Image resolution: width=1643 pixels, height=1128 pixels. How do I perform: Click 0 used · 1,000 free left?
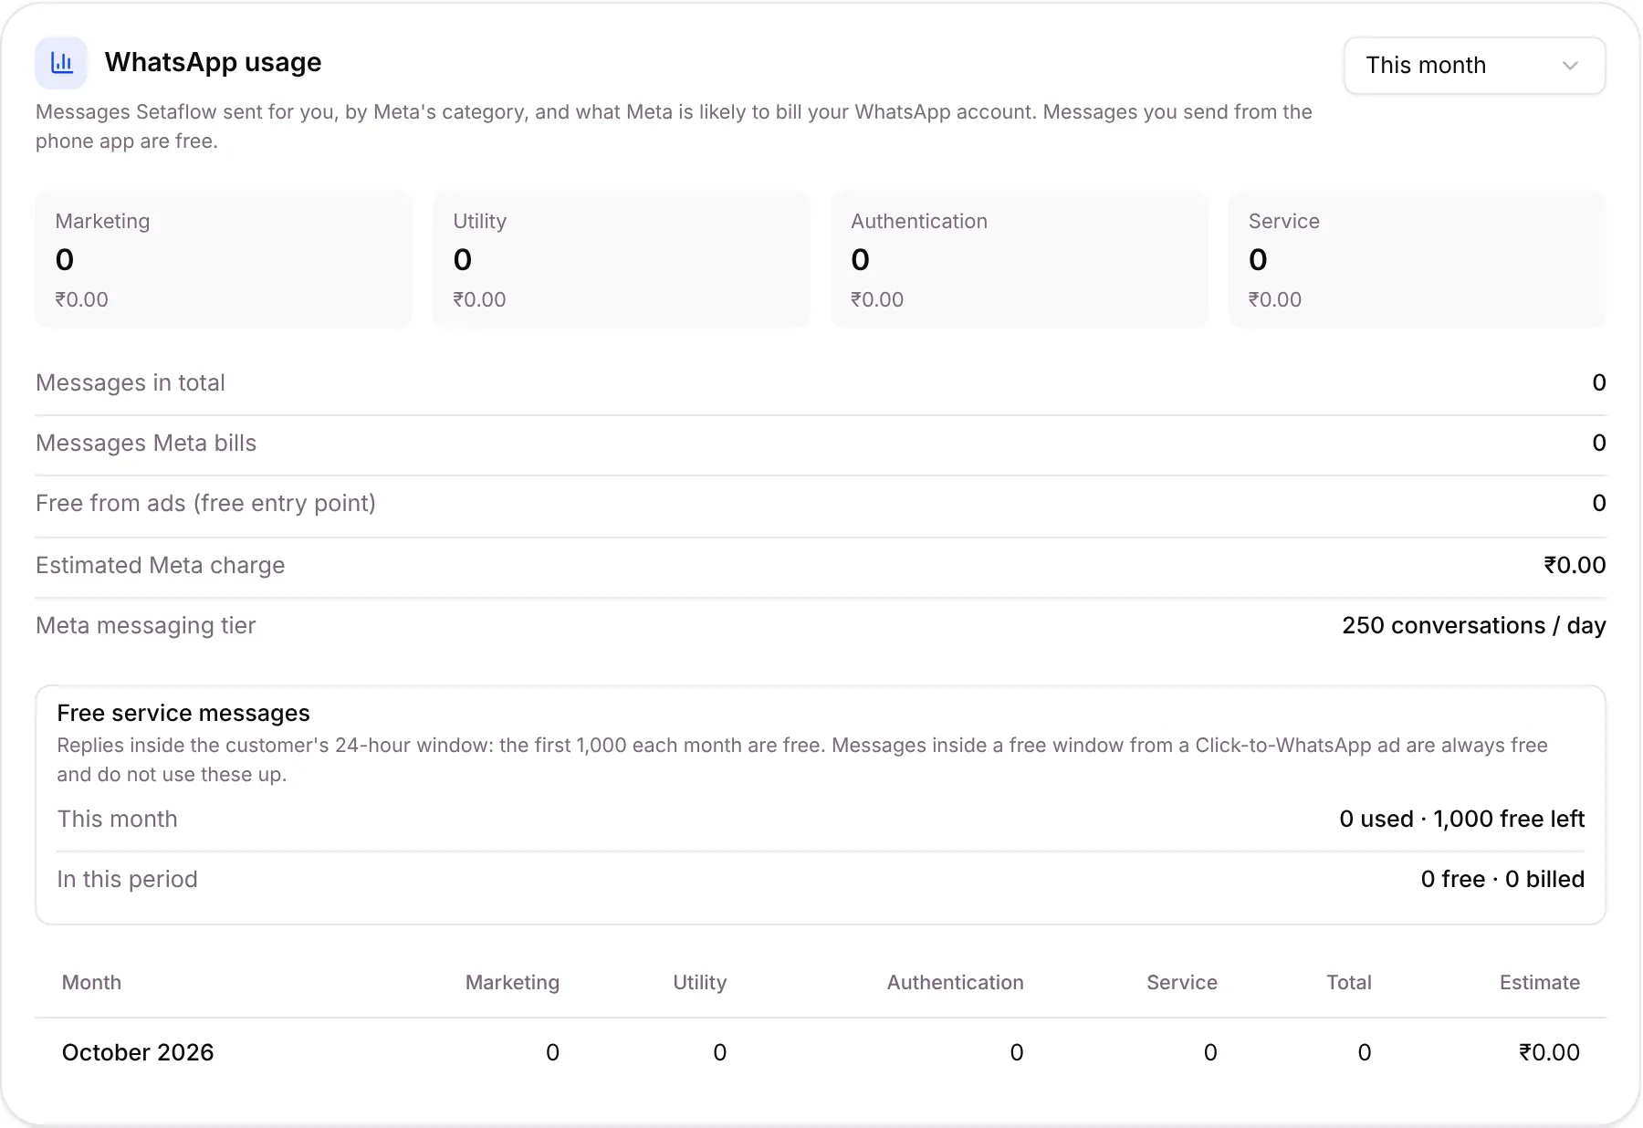(1461, 820)
